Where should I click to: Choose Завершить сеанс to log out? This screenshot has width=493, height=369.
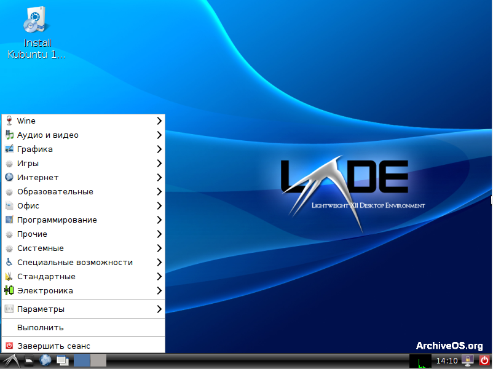tap(84, 346)
